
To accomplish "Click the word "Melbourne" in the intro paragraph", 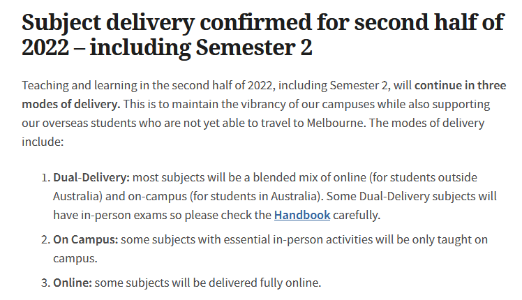I will [336, 123].
